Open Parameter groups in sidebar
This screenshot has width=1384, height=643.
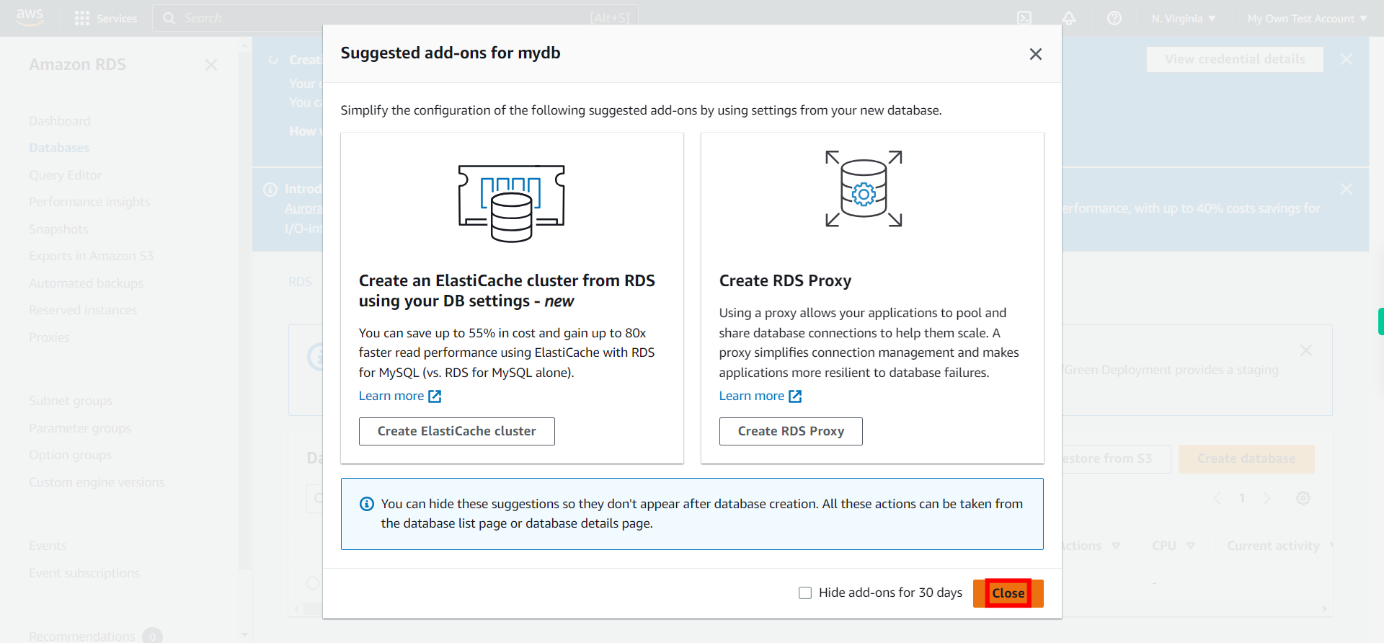(80, 428)
